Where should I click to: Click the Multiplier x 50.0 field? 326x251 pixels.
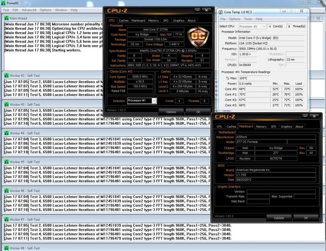[x=140, y=82]
